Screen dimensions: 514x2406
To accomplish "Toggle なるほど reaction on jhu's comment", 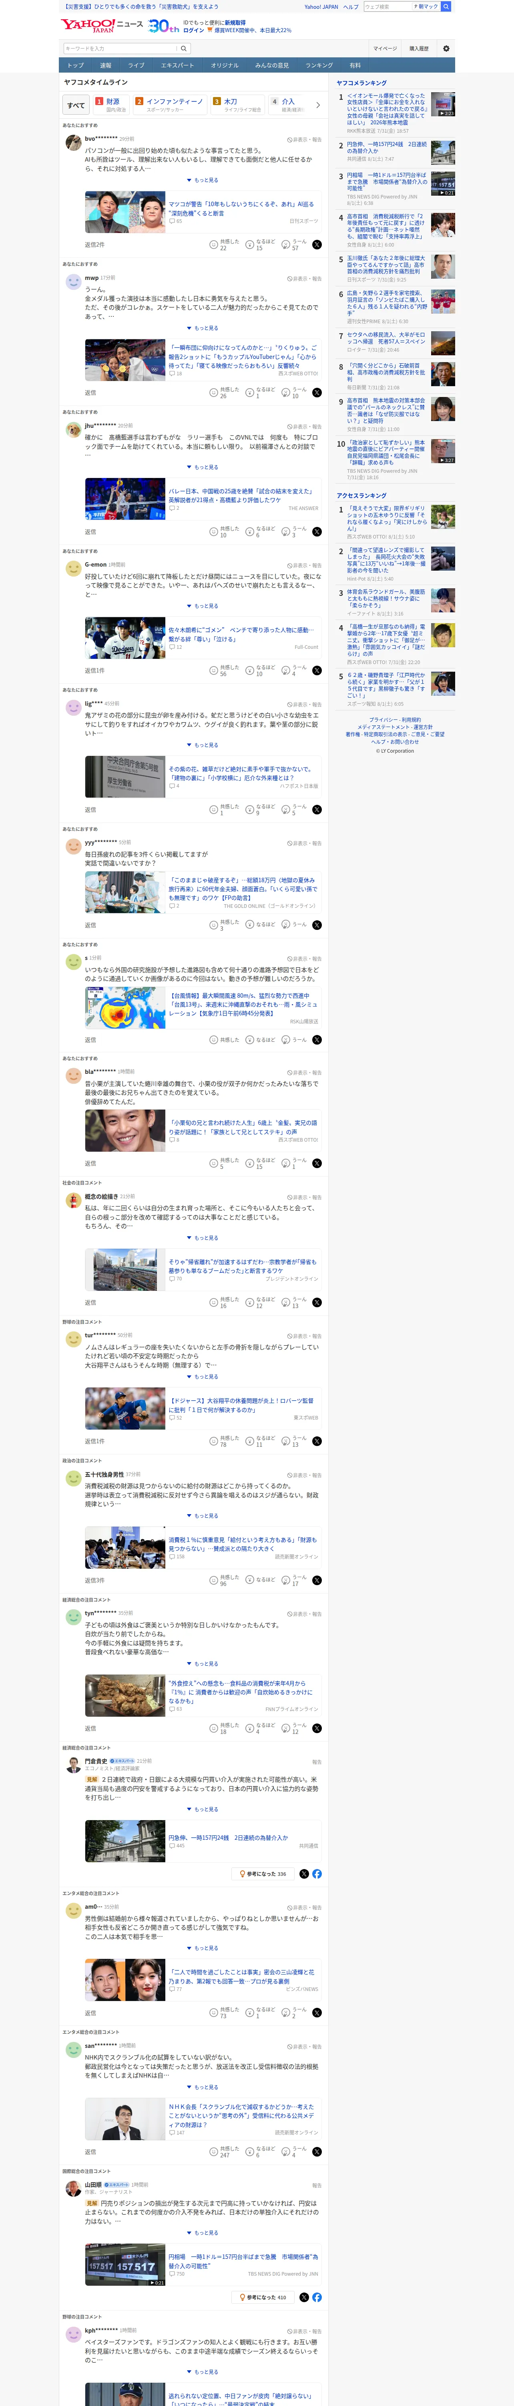I will [261, 531].
